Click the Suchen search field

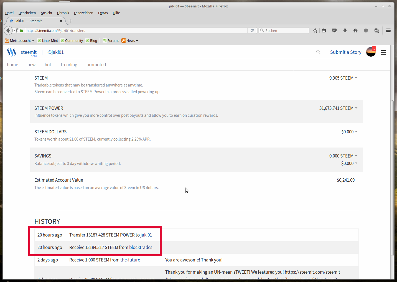[x=284, y=31]
